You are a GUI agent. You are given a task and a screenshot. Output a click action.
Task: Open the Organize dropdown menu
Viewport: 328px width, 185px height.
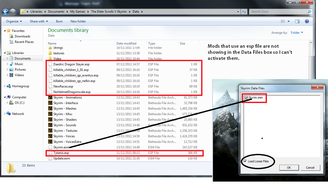(x=14, y=21)
